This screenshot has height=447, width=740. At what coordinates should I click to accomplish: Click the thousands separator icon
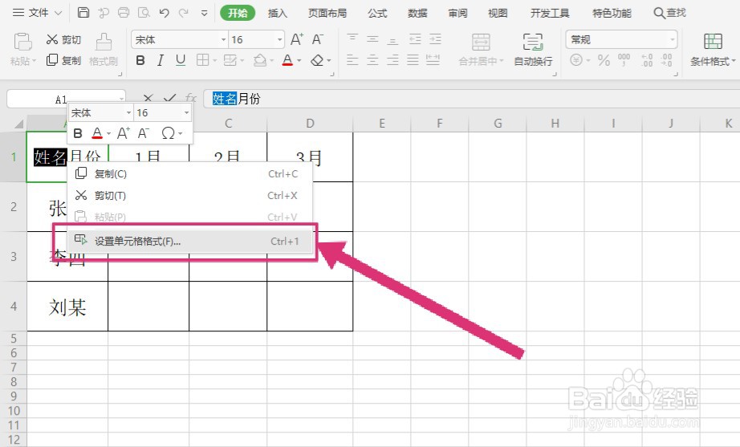click(x=624, y=60)
